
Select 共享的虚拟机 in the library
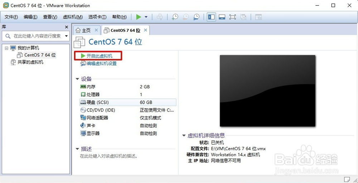[x=30, y=62]
